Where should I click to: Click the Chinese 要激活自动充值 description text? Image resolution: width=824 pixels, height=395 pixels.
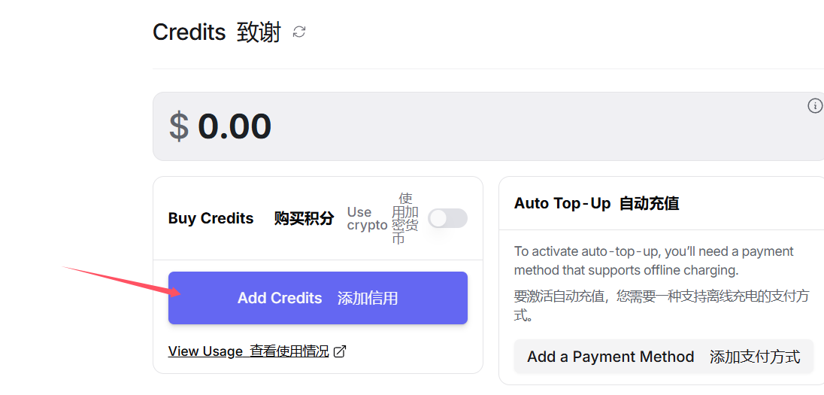pyautogui.click(x=662, y=305)
